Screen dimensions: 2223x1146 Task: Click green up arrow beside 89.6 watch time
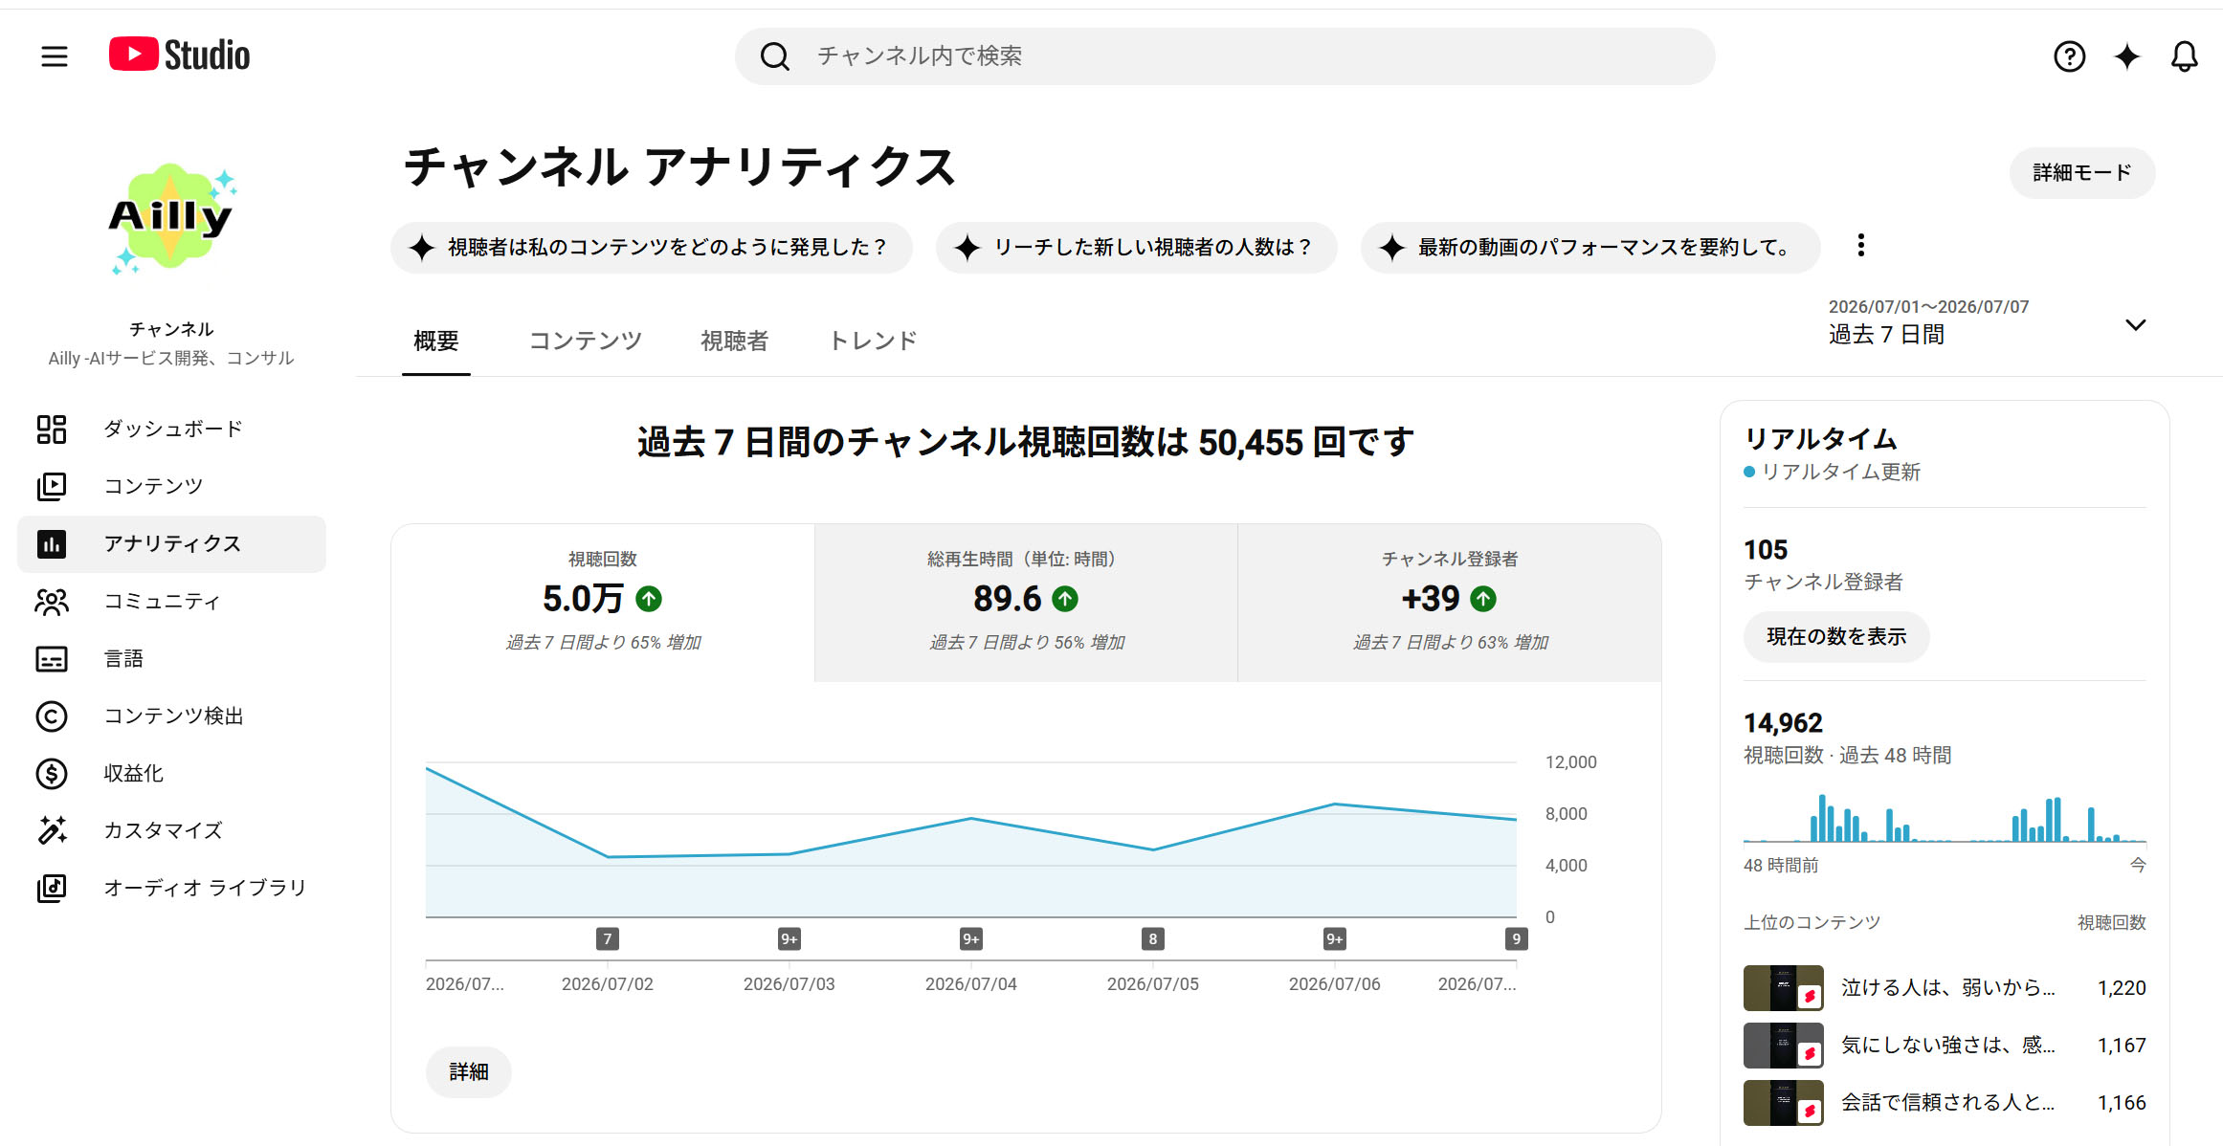[x=1065, y=599]
